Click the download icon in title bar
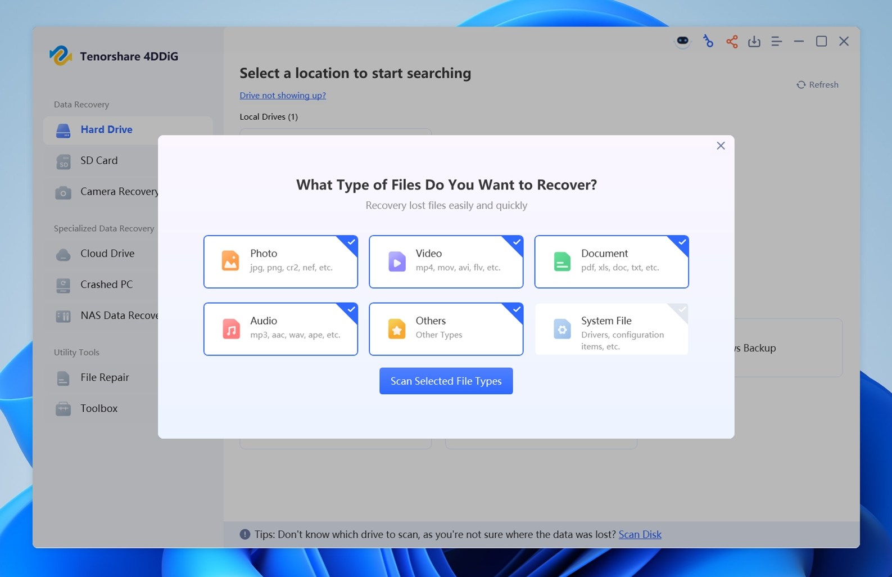 [754, 42]
